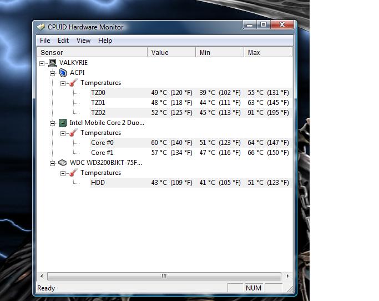Screen dimensions: 379x301
Task: Maximize the Hardware Monitor window
Action: click(264, 24)
